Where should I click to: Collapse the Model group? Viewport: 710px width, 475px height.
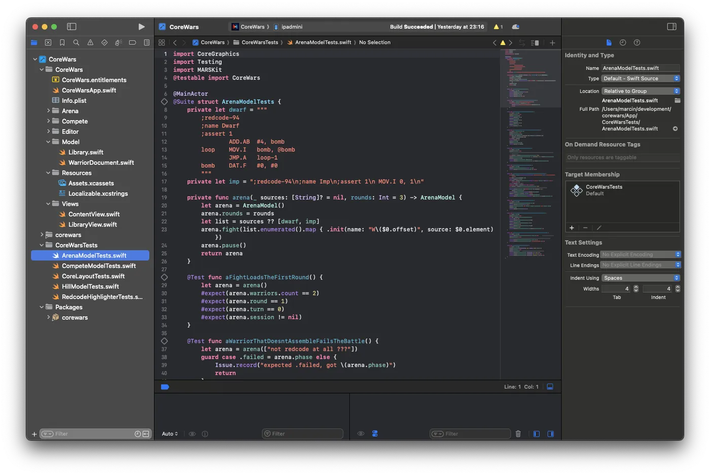pos(48,142)
